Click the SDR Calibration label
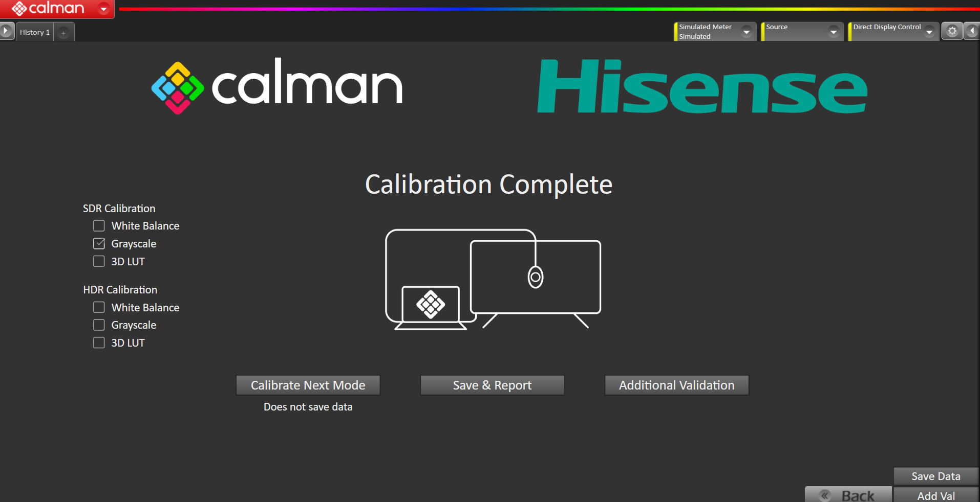980x502 pixels. click(x=119, y=209)
